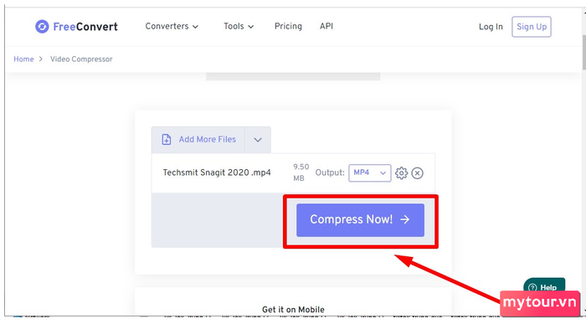Click Compress Now! button
The width and height of the screenshot is (586, 324).
tap(360, 219)
